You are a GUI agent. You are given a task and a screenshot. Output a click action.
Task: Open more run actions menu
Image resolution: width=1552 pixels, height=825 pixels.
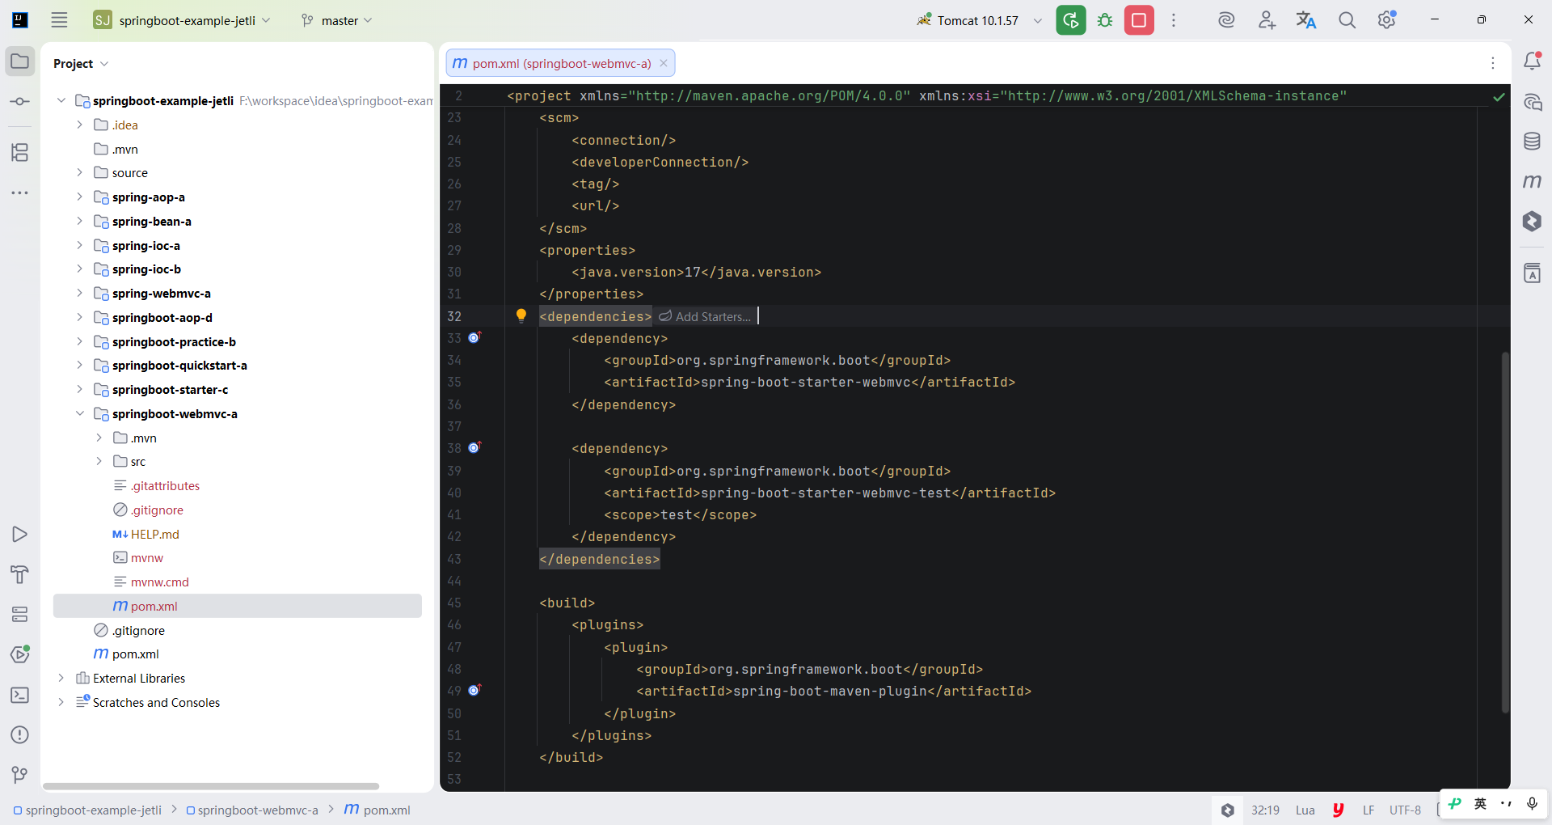pyautogui.click(x=1174, y=20)
